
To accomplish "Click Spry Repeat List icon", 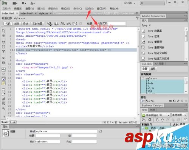I will 143,47.
